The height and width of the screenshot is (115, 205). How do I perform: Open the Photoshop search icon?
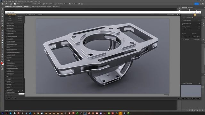[x=201, y=4]
